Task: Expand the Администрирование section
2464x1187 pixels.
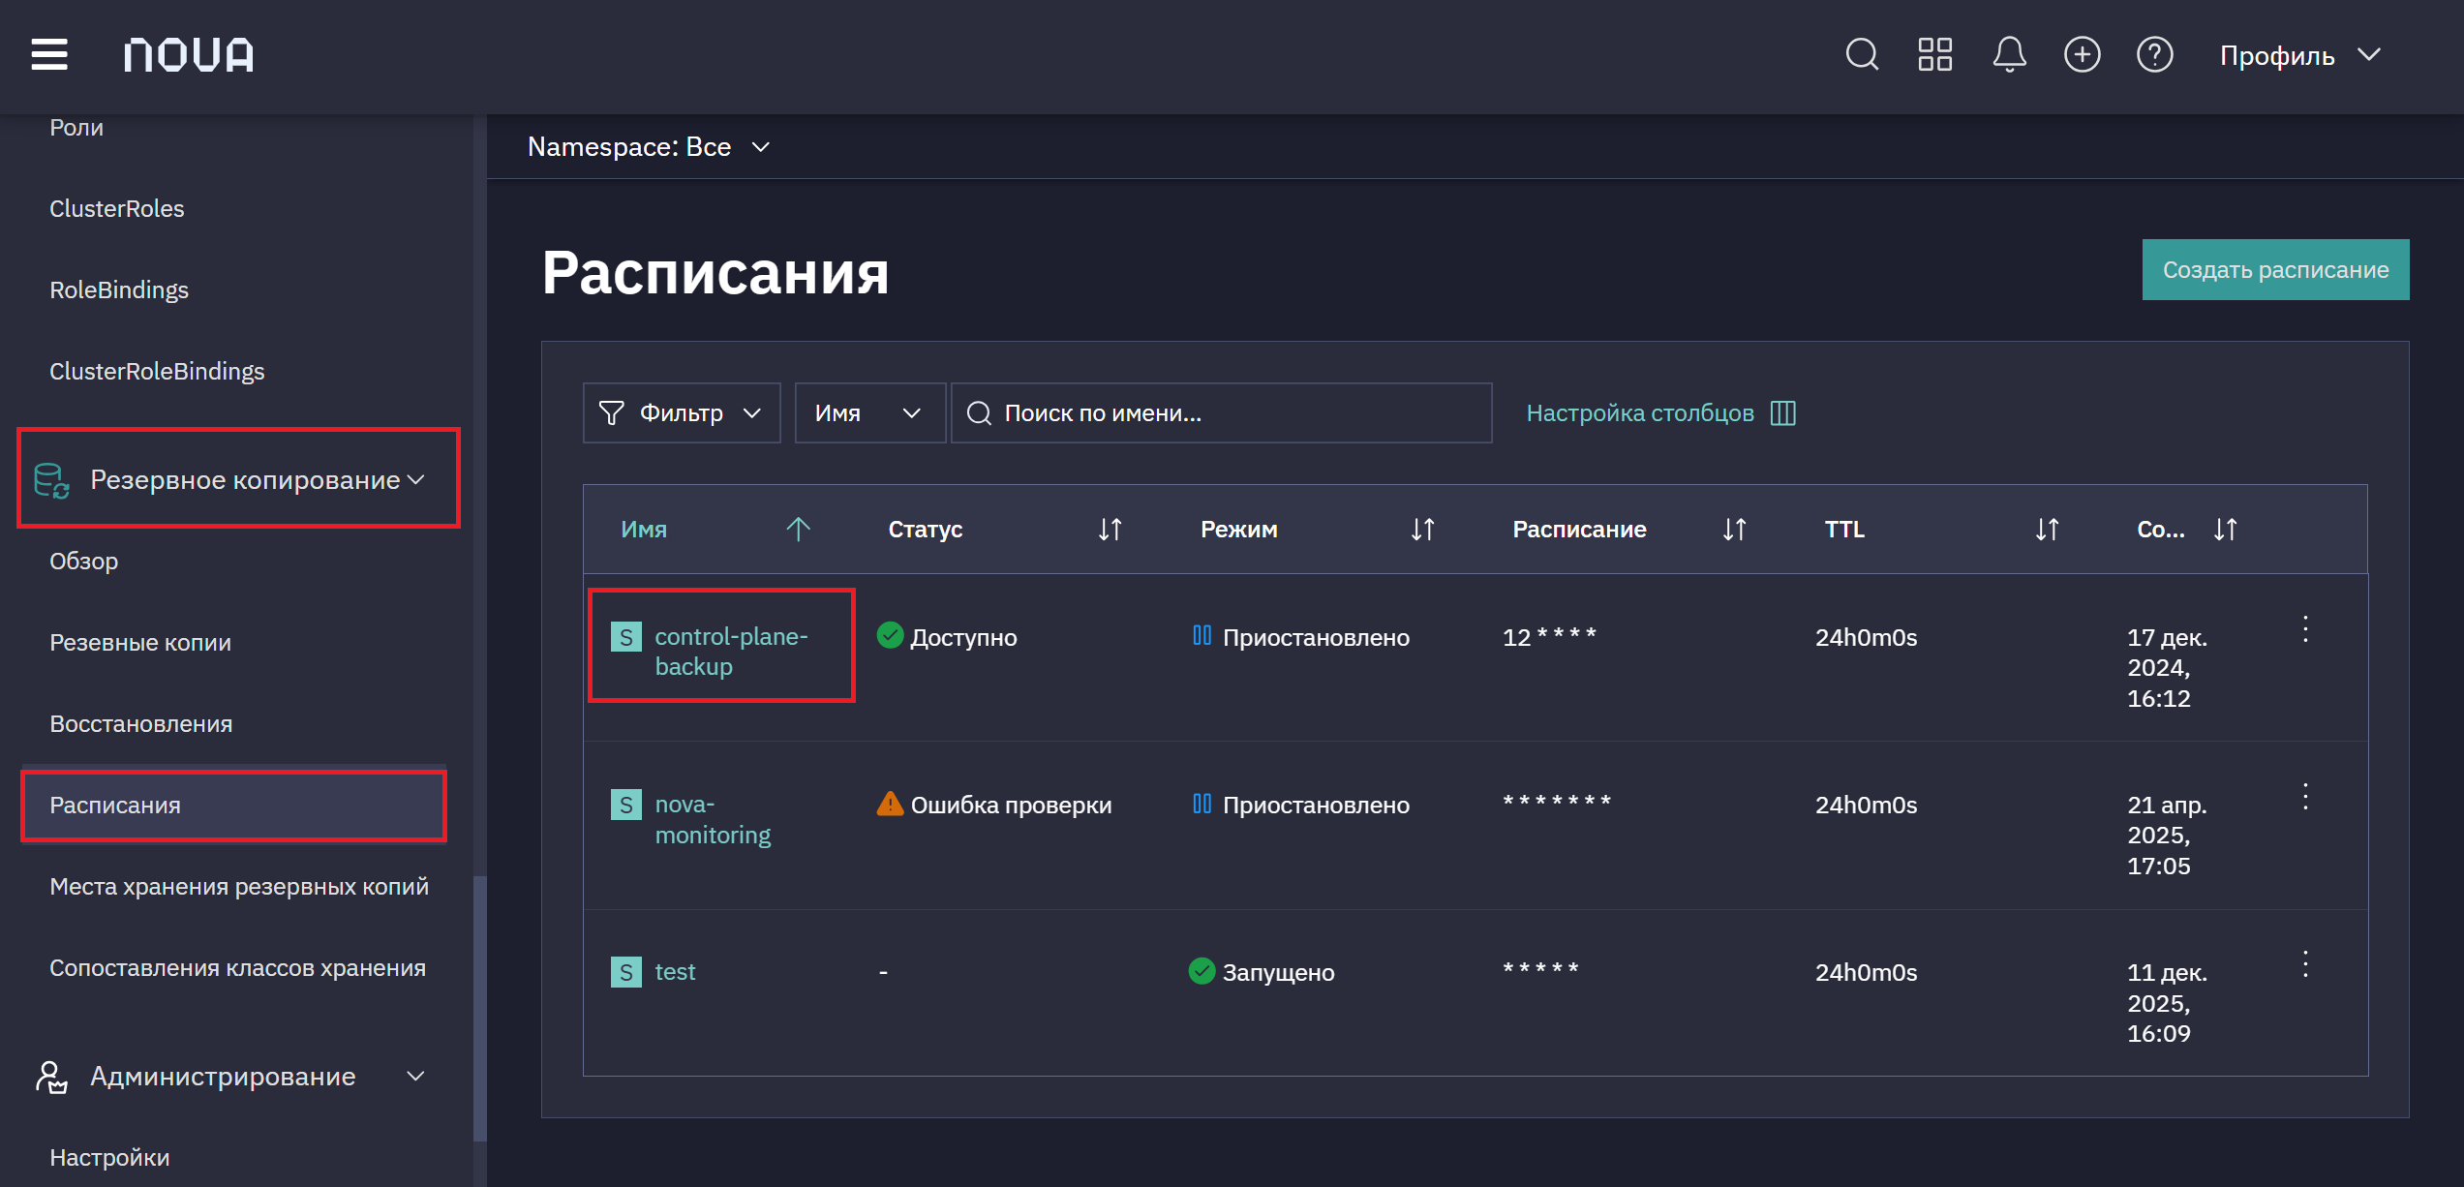Action: click(x=232, y=1077)
